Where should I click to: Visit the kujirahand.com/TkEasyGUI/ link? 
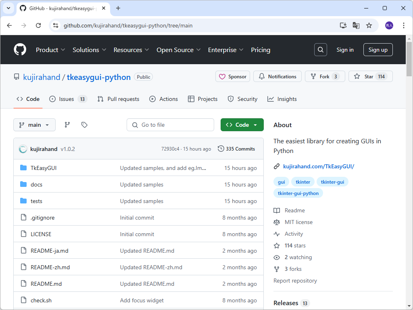318,166
